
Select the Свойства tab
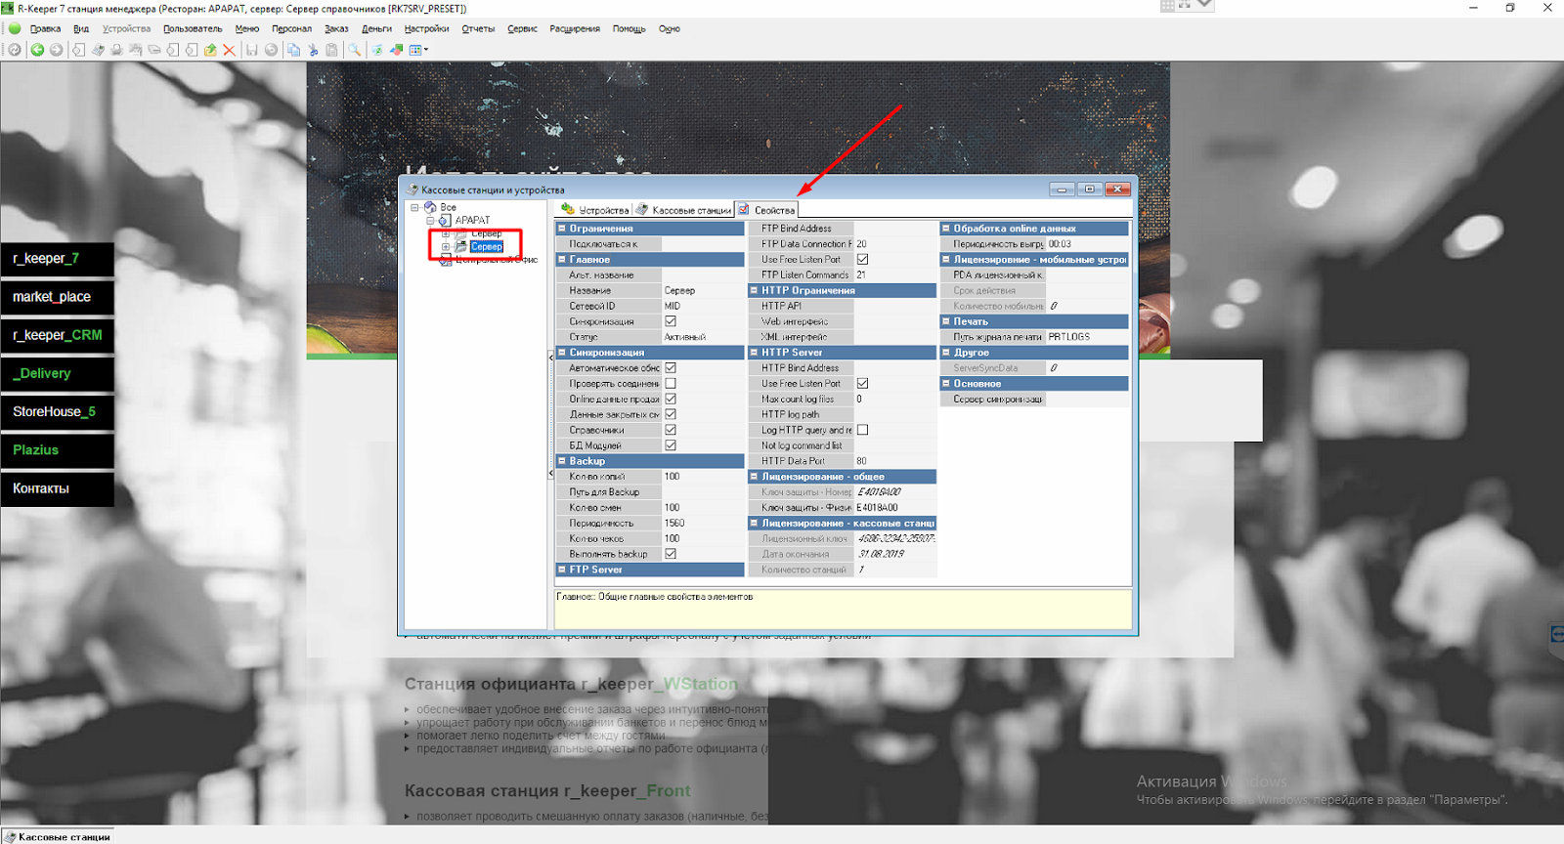point(766,210)
